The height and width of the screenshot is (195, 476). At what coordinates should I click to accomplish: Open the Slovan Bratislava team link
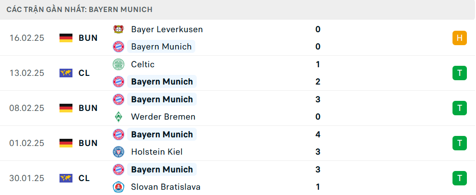point(166,187)
